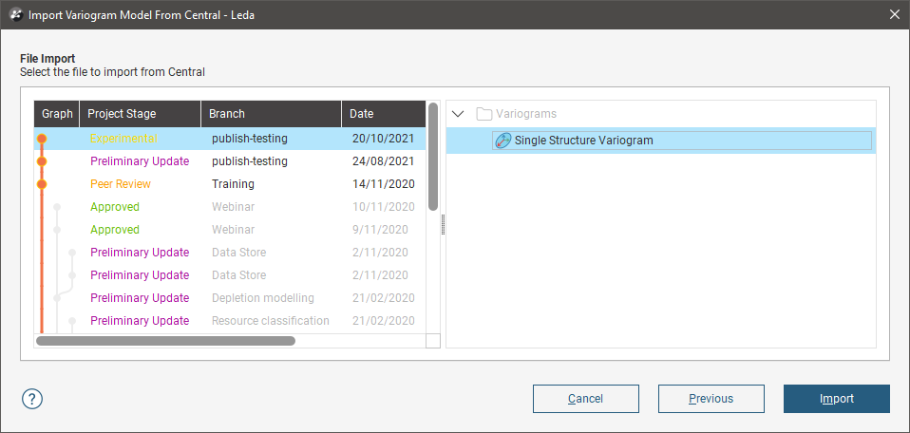Select the Single Structure Variogram item
Viewport: 910px width, 433px height.
coord(583,141)
